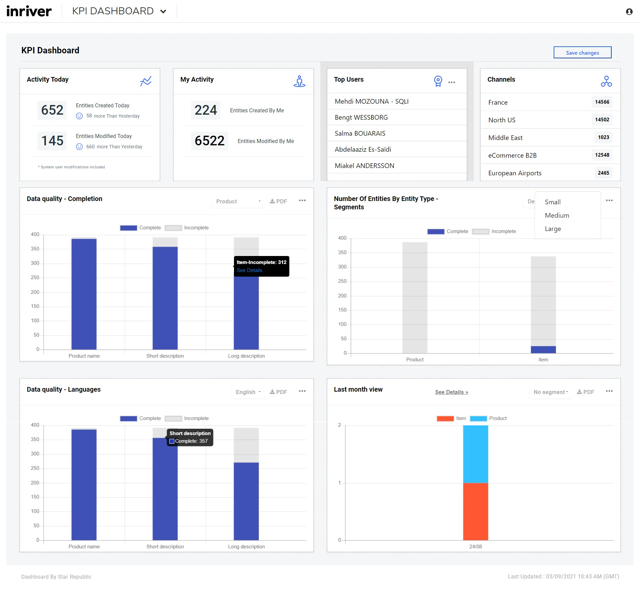Image resolution: width=640 pixels, height=589 pixels.
Task: Click the My Activity person icon
Action: pos(299,81)
